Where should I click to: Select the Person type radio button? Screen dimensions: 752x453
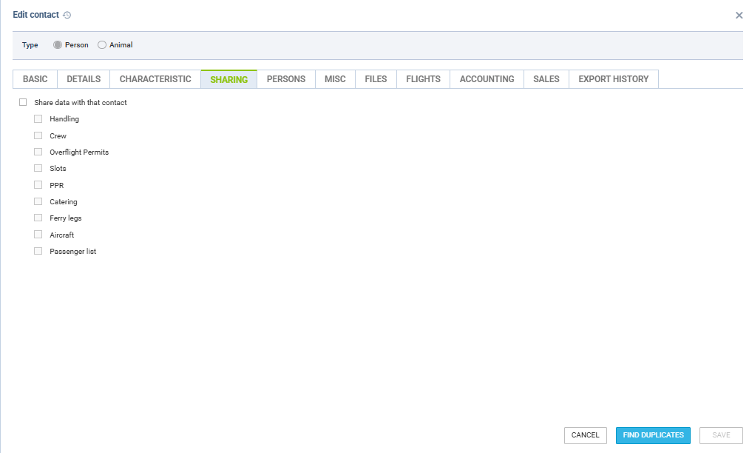tap(58, 44)
